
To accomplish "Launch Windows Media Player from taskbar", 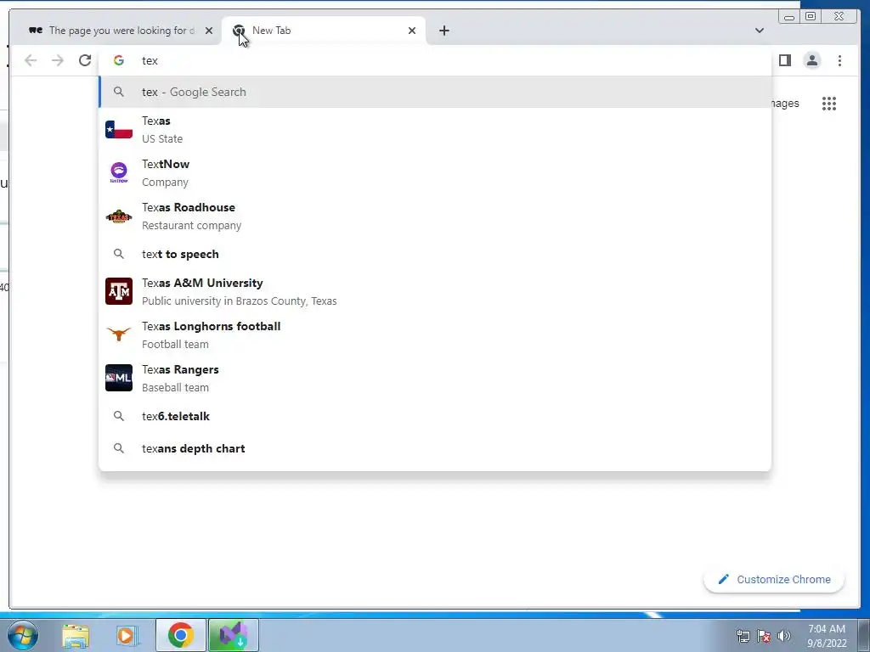I will (x=127, y=636).
